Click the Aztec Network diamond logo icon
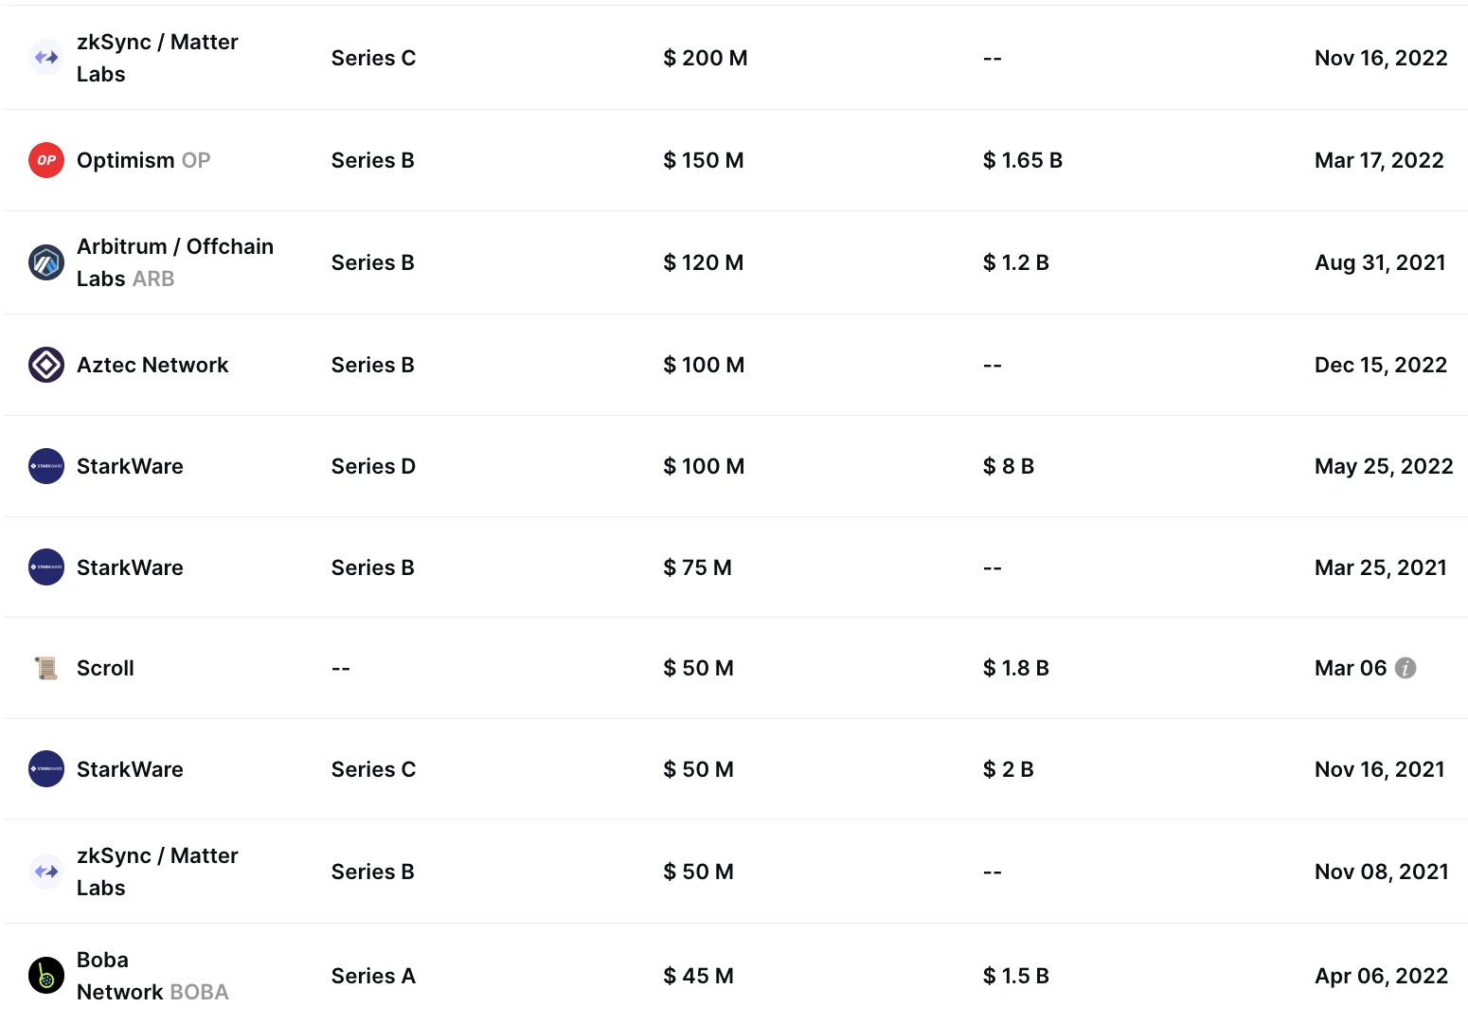1468x1025 pixels. pos(46,365)
